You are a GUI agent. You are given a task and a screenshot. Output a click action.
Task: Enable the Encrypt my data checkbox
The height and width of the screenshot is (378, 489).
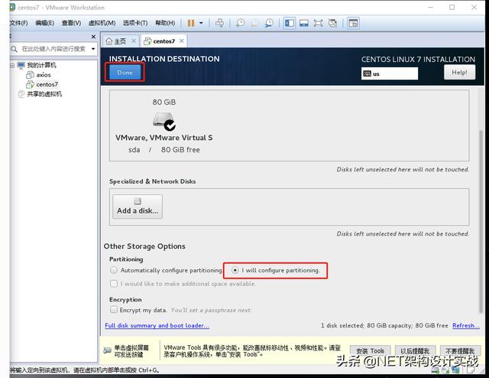[114, 310]
